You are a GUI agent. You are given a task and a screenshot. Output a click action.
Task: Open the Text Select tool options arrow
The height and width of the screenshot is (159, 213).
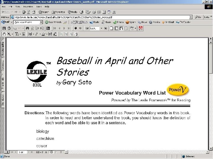point(20,34)
